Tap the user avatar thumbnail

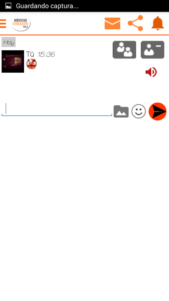click(13, 61)
